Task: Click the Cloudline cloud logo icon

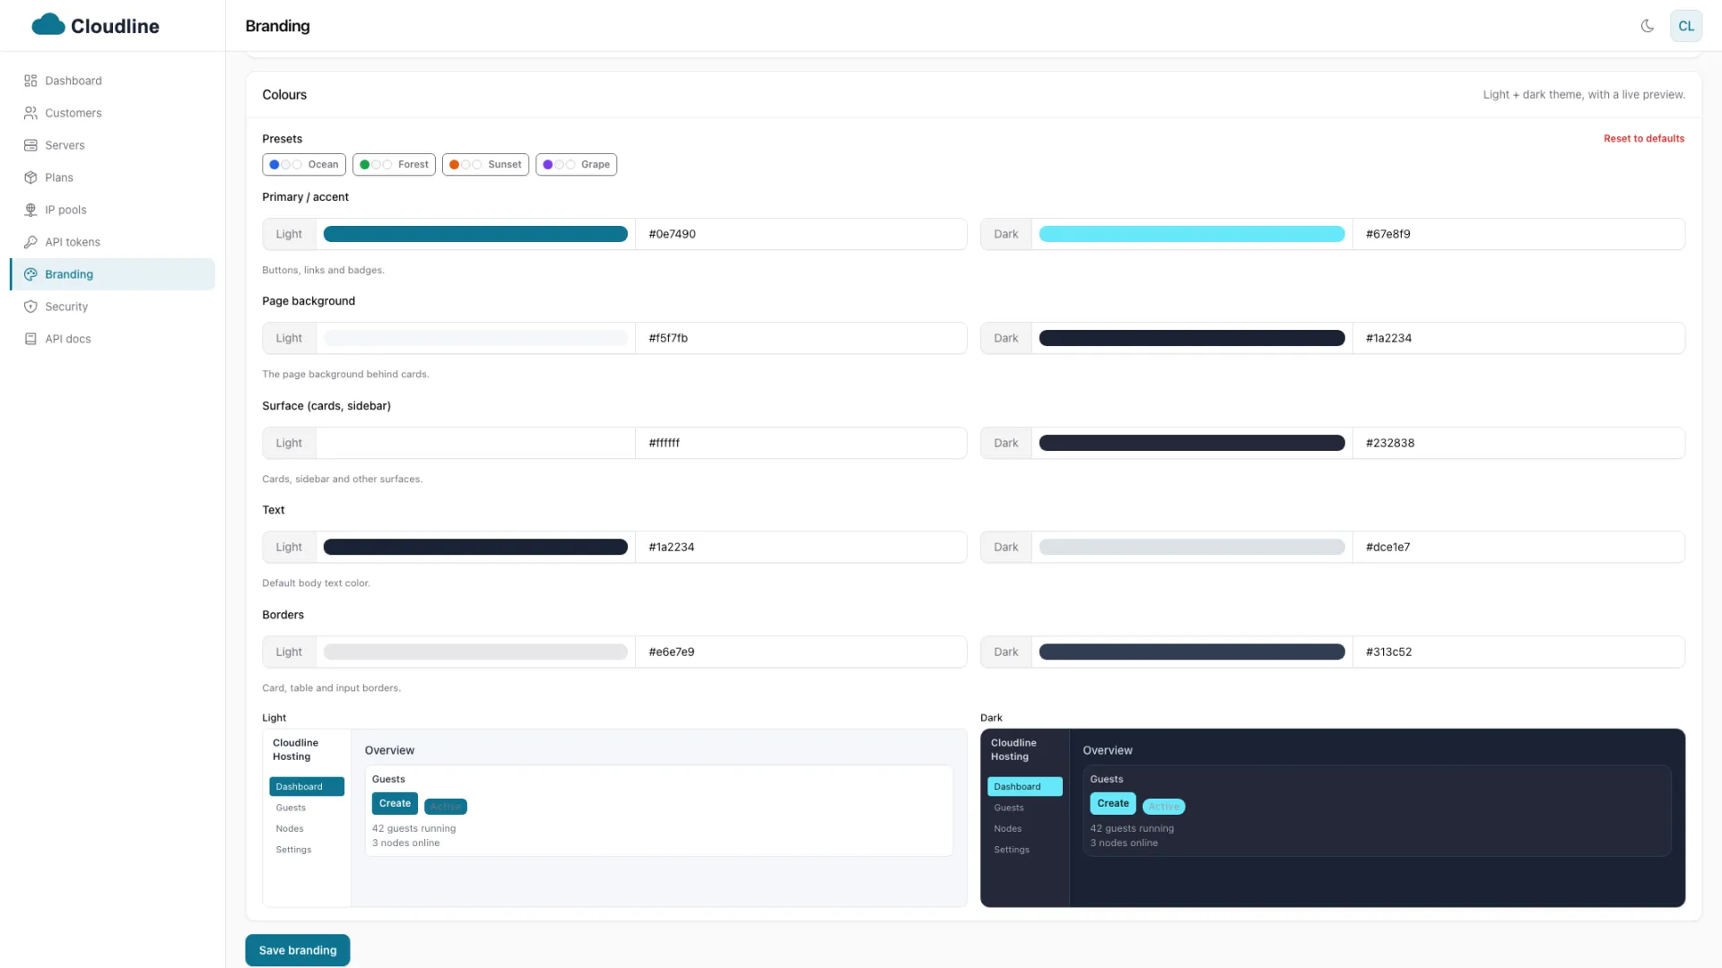Action: point(48,25)
